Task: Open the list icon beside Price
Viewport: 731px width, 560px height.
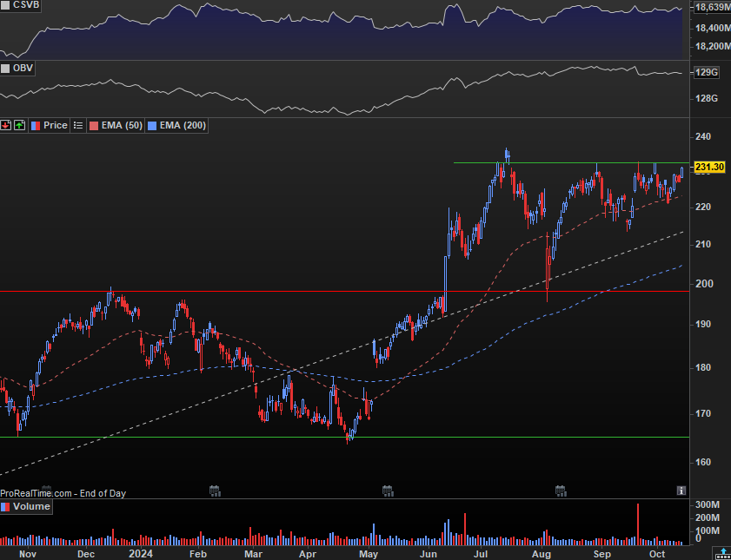Action: (x=78, y=126)
